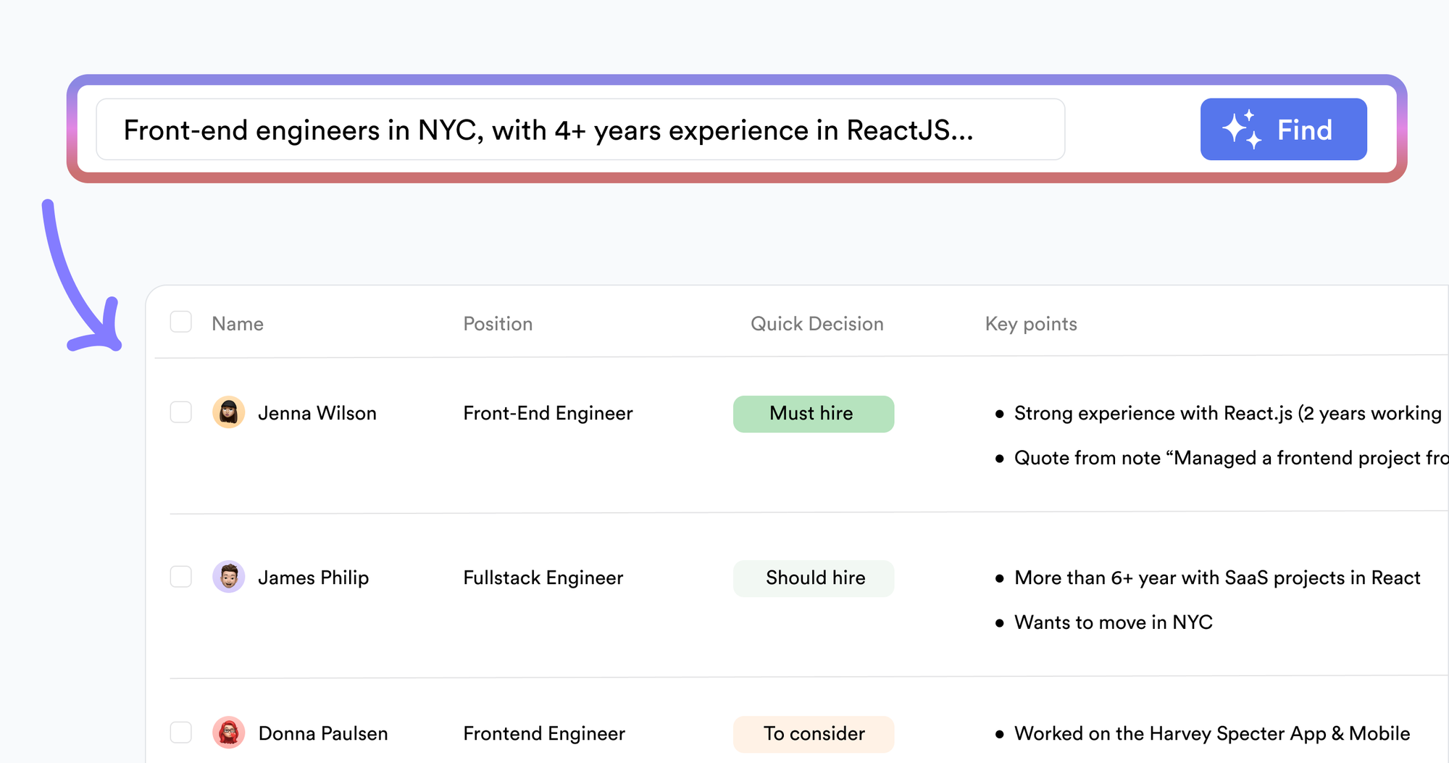Sort by the Position column header
The image size is (1449, 763).
pyautogui.click(x=498, y=323)
